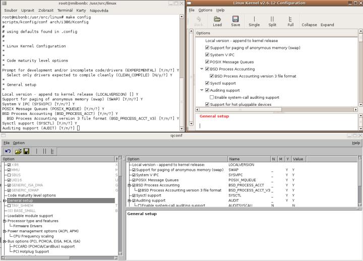This screenshot has height=261, width=363.
Task: Click gconfig window menu icon in title bar
Action: click(189, 3)
